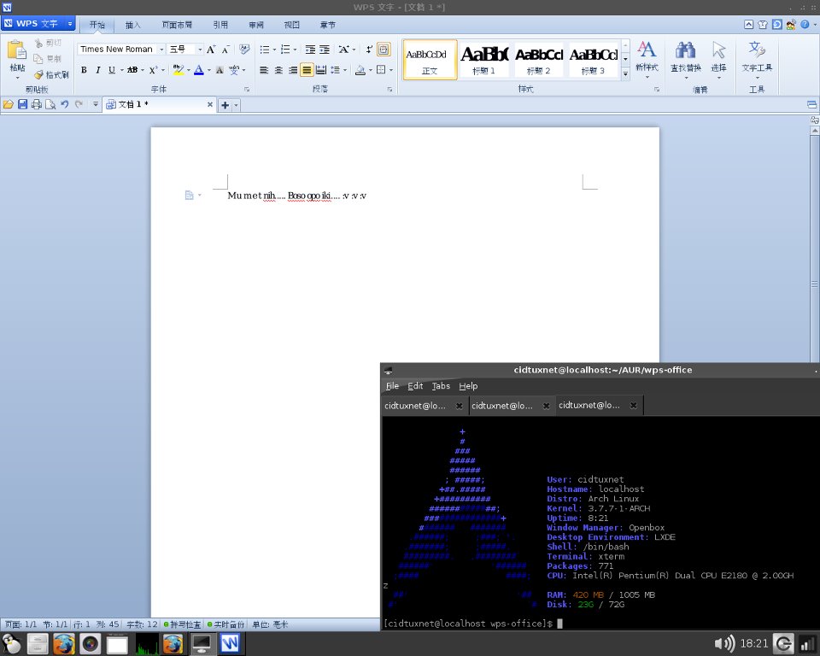Close the document tab
The image size is (820, 656).
(x=210, y=104)
